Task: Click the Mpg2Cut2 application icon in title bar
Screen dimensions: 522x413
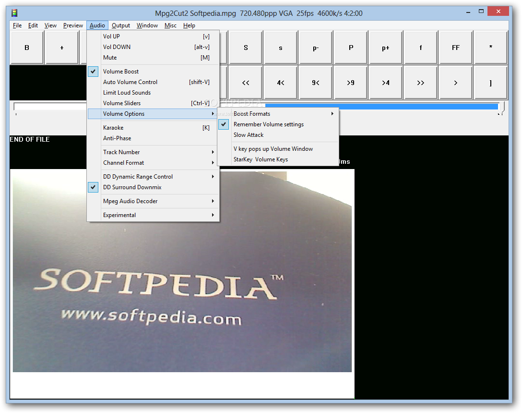Action: click(14, 13)
